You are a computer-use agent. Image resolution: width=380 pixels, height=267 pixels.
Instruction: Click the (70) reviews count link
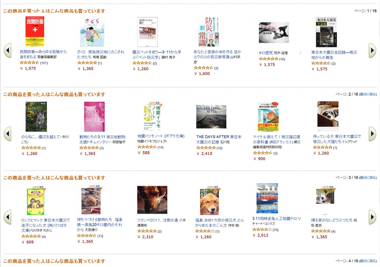(276, 230)
